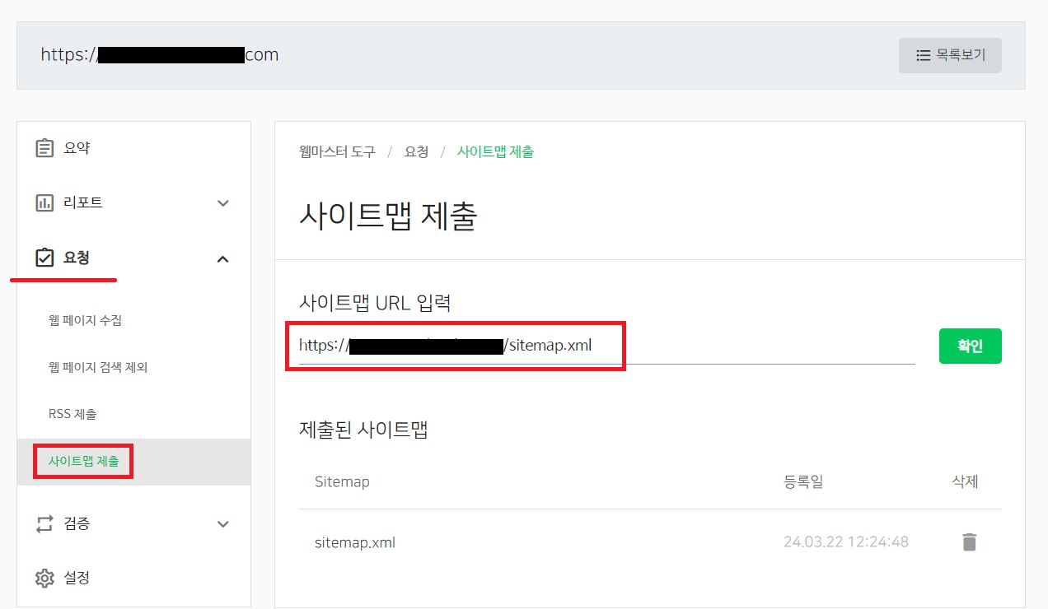Click the 요청 breadcrumb link
1048x609 pixels.
click(x=416, y=151)
